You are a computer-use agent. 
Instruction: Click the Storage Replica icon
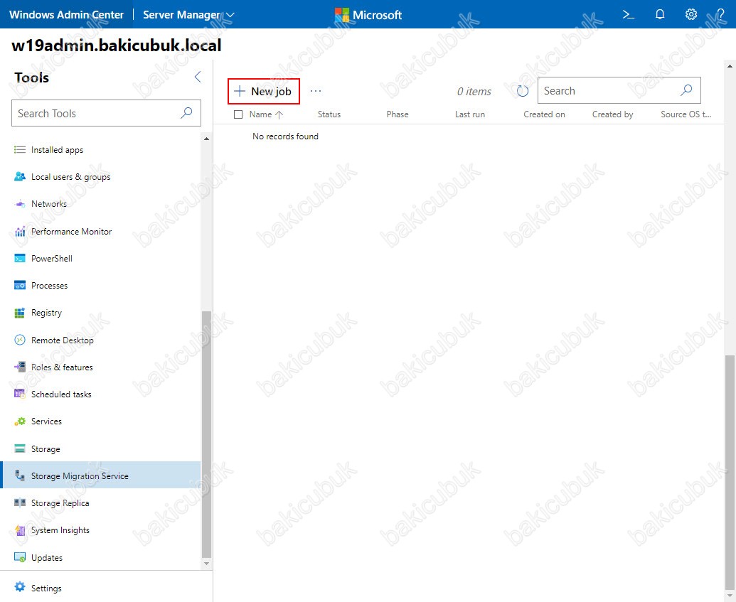[20, 503]
